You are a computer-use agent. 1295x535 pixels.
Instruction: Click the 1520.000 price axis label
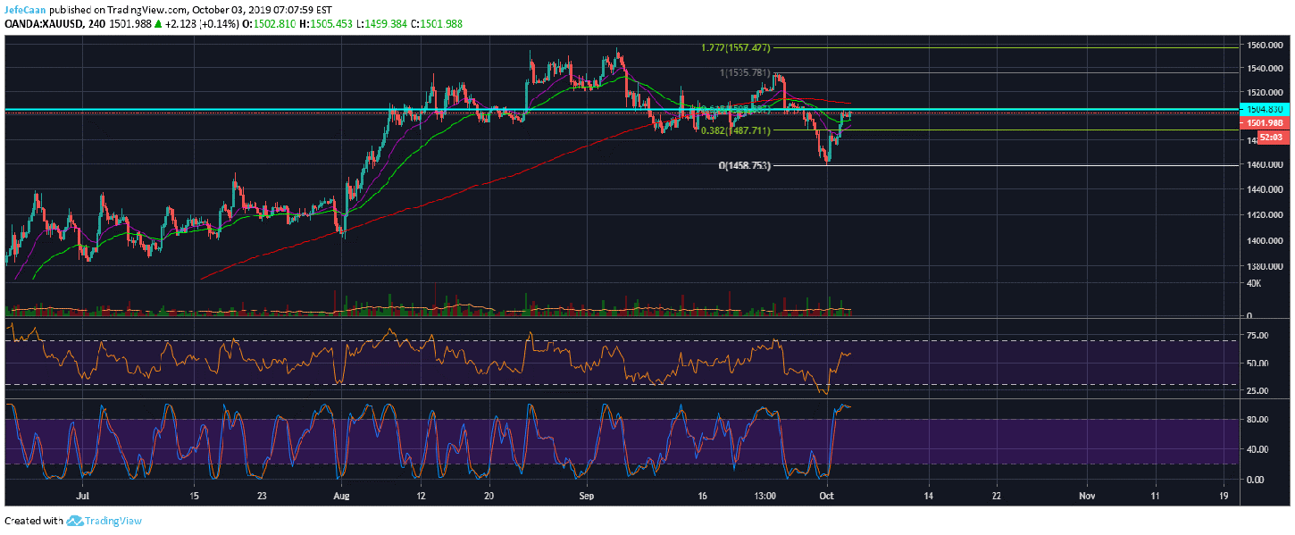click(1265, 93)
